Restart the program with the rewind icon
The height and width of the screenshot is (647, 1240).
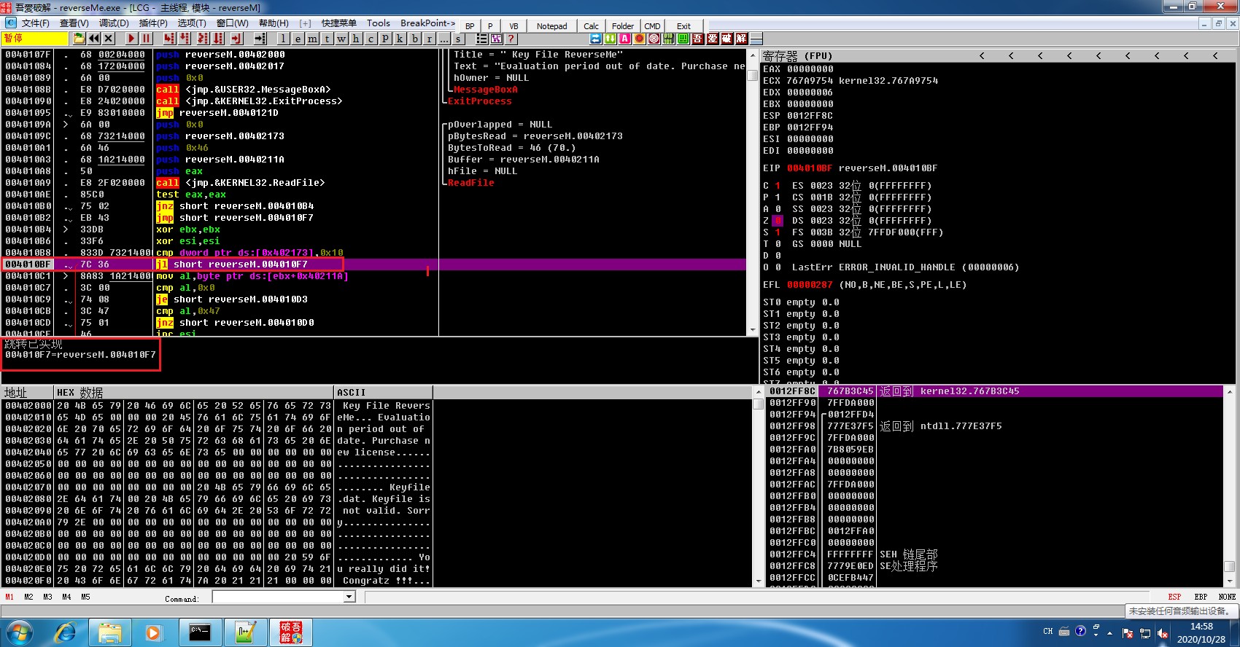pos(94,39)
